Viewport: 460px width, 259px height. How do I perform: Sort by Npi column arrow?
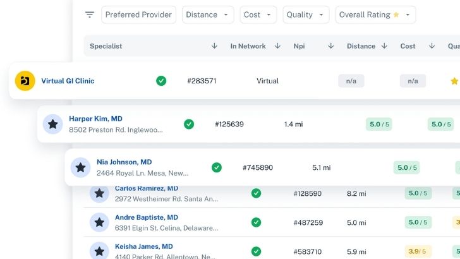coord(330,46)
